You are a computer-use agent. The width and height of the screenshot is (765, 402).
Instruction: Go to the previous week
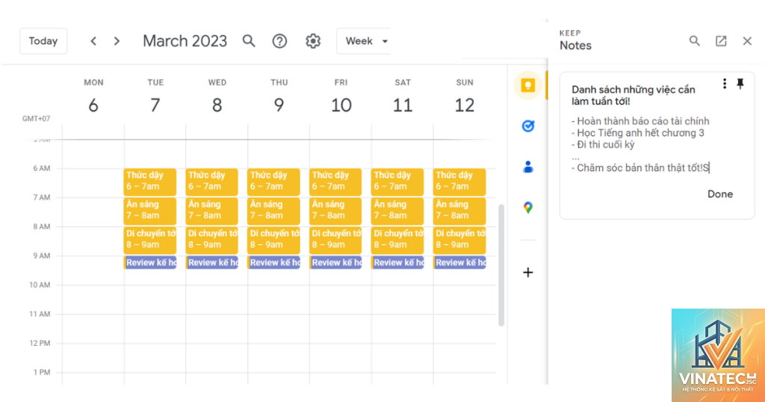click(x=93, y=41)
